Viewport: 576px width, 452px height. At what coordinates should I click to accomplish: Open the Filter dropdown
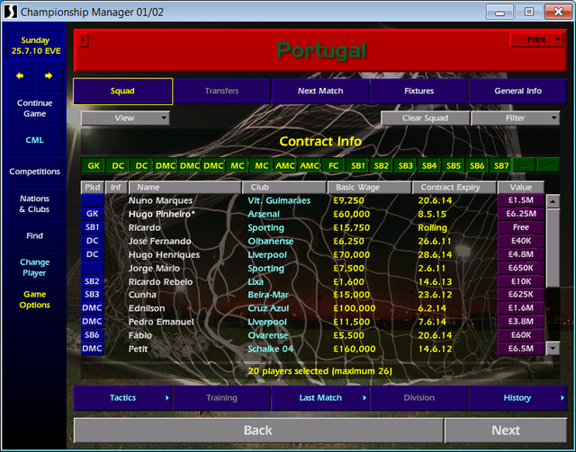[515, 118]
